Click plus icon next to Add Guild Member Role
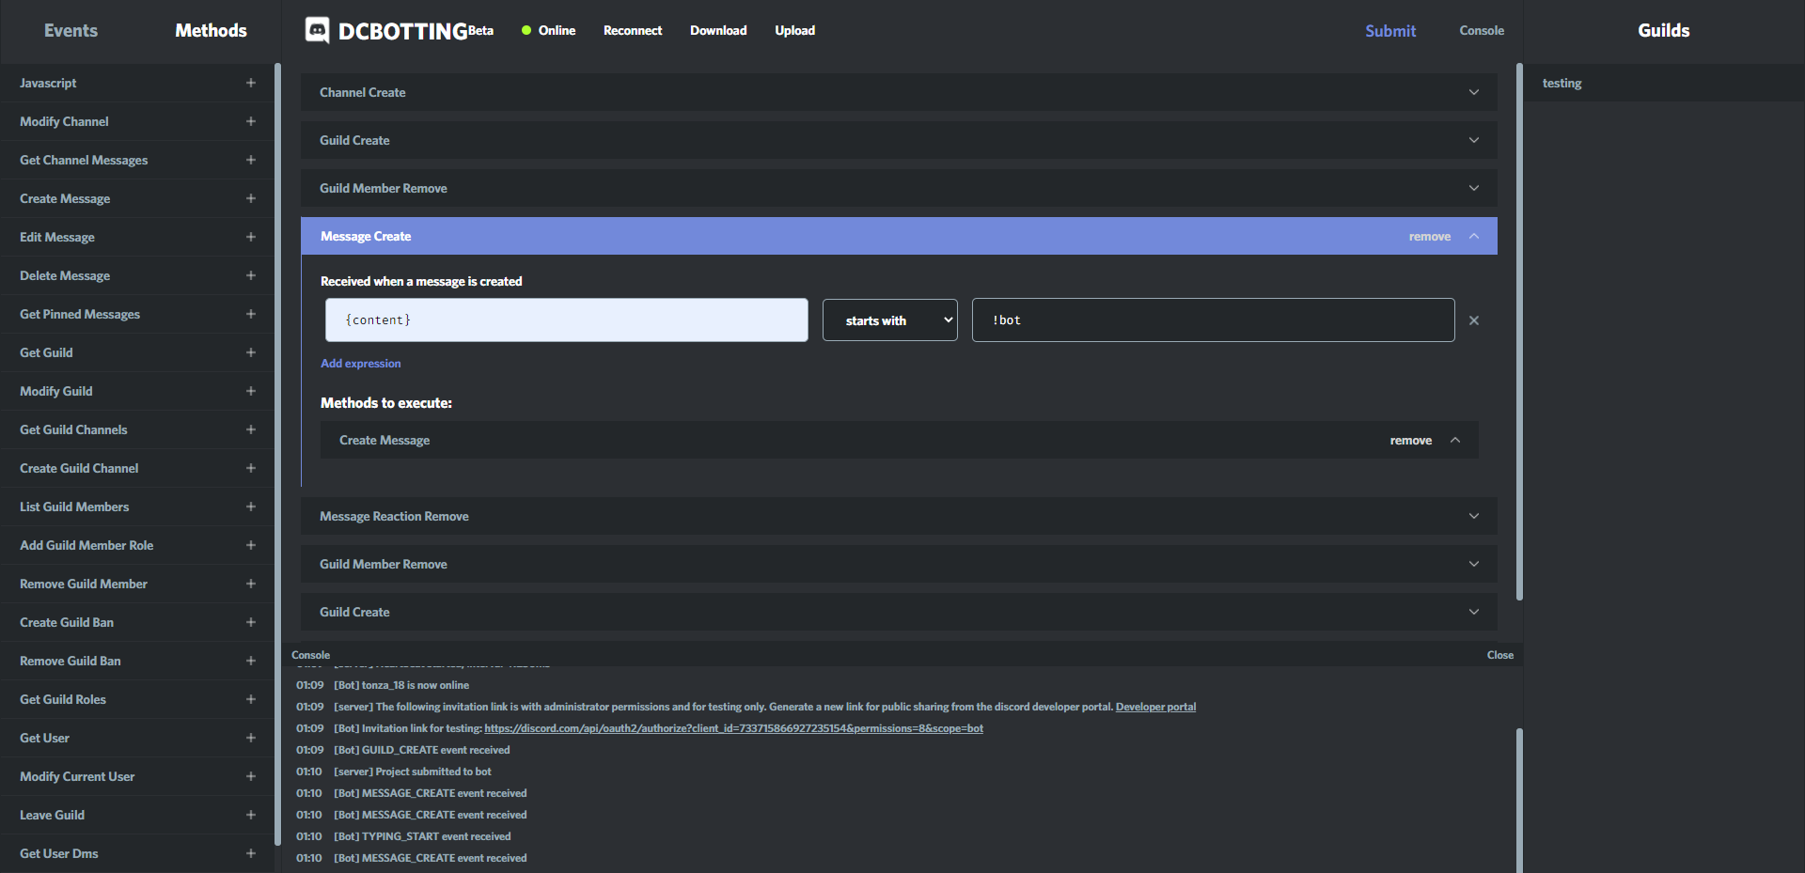 point(251,545)
